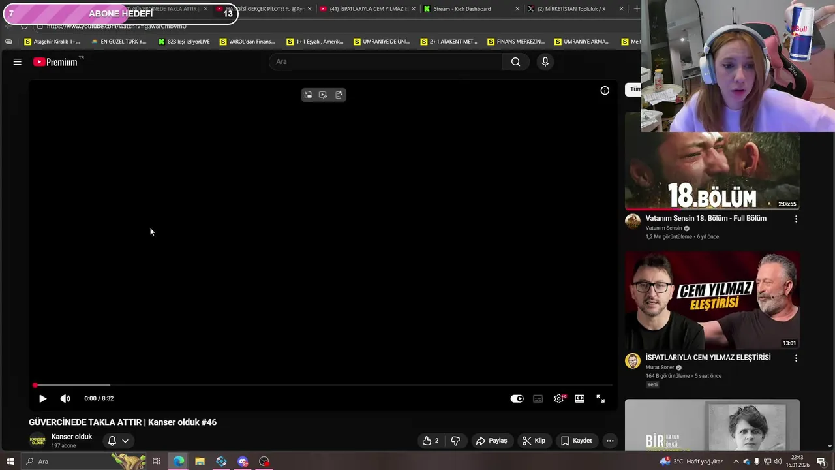Enter fullscreen mode
The width and height of the screenshot is (835, 470).
pyautogui.click(x=600, y=398)
